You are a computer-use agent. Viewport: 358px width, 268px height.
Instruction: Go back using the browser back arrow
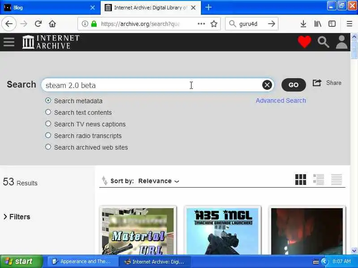[x=9, y=24]
